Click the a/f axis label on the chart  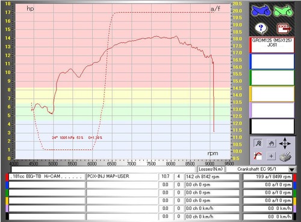click(x=215, y=9)
